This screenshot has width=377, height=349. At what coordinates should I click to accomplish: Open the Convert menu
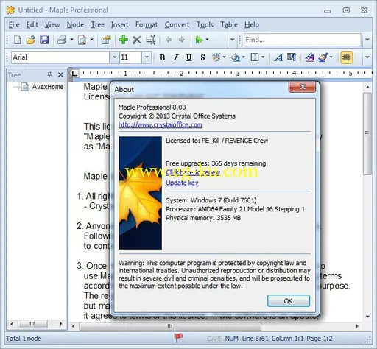click(177, 25)
